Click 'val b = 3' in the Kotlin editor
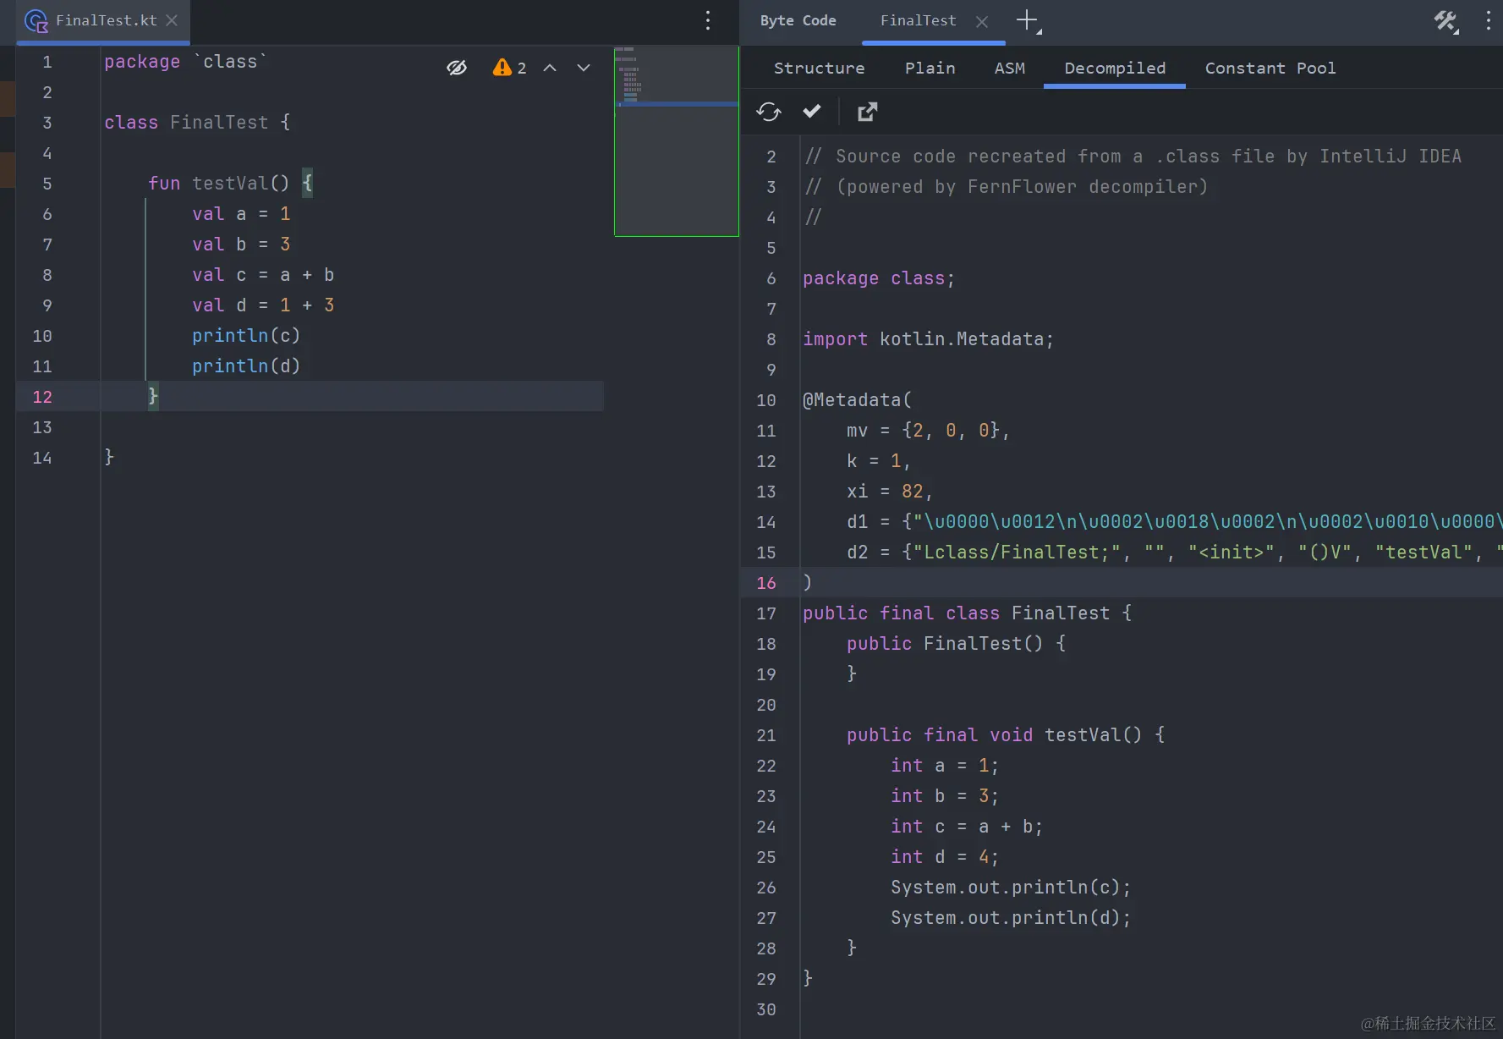 [x=241, y=245]
